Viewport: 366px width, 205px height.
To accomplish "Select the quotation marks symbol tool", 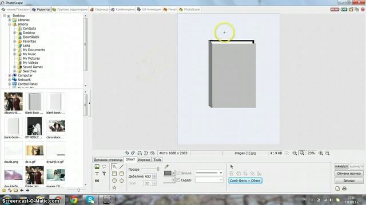I will [97, 181].
